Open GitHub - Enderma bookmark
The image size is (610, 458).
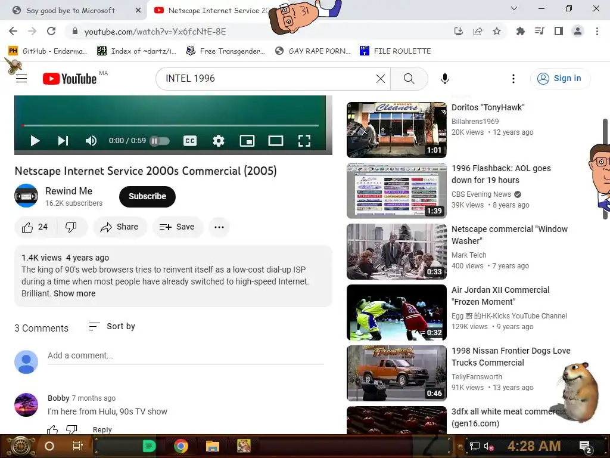(48, 51)
